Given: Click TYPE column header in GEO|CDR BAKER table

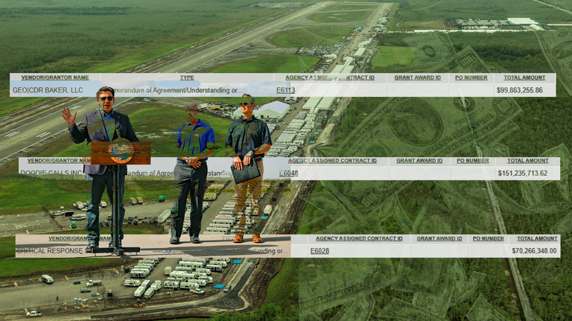Looking at the screenshot, I should tap(187, 77).
